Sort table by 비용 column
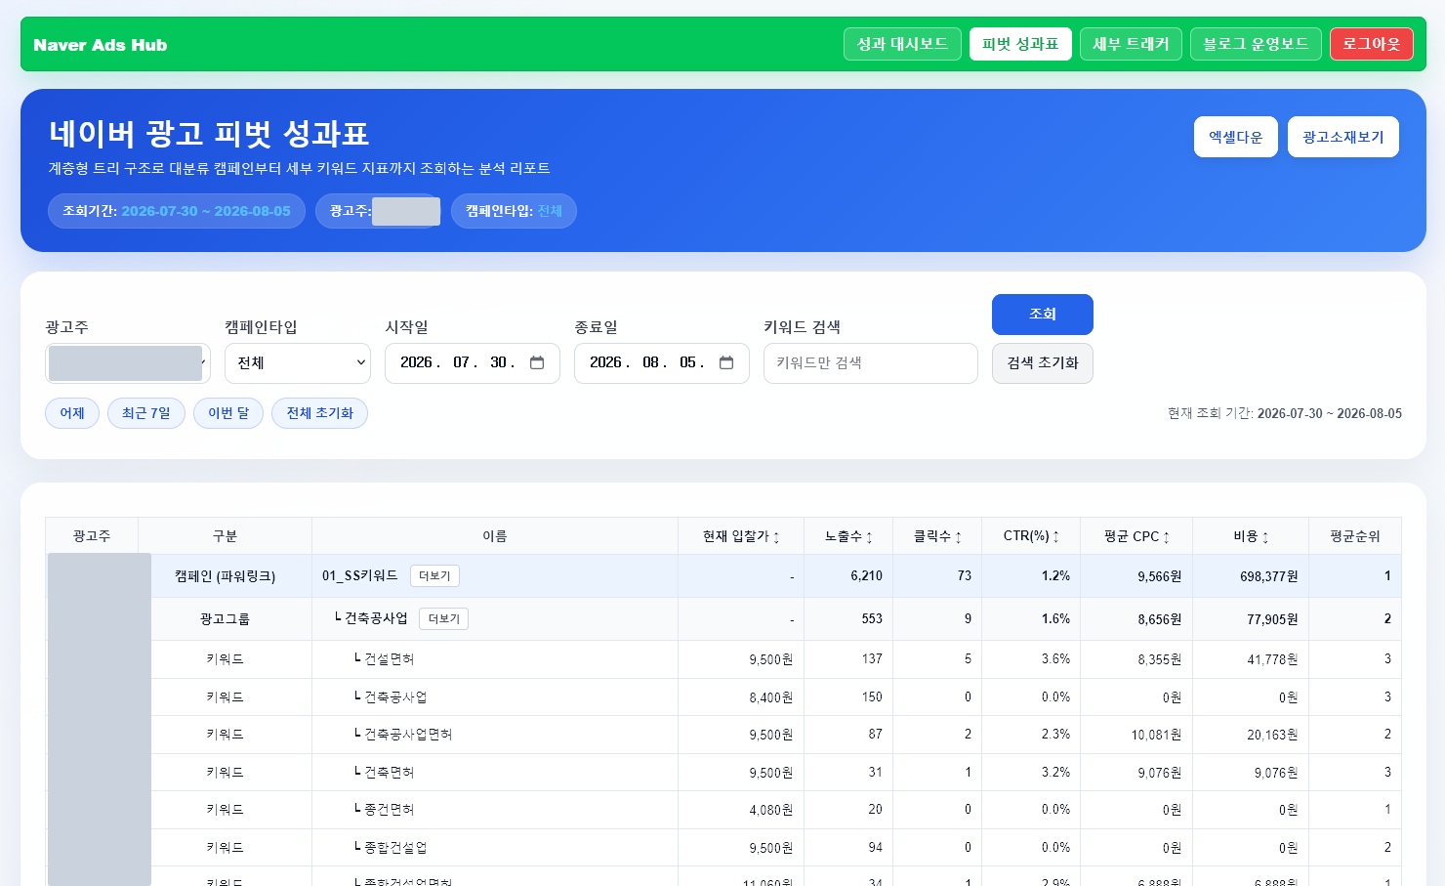 (x=1251, y=536)
